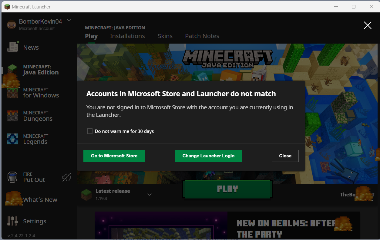The width and height of the screenshot is (380, 240).
Task: Open Minecraft Dungeons sidebar icon
Action: click(13, 116)
